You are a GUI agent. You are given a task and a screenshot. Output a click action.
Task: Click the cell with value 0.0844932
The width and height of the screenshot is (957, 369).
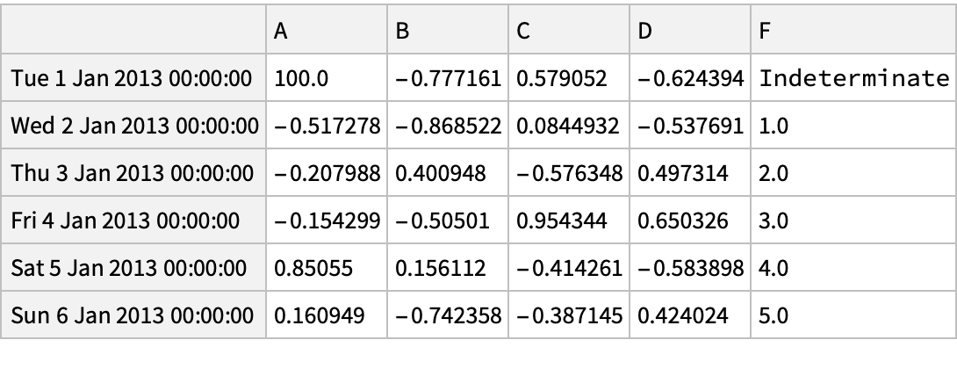569,126
